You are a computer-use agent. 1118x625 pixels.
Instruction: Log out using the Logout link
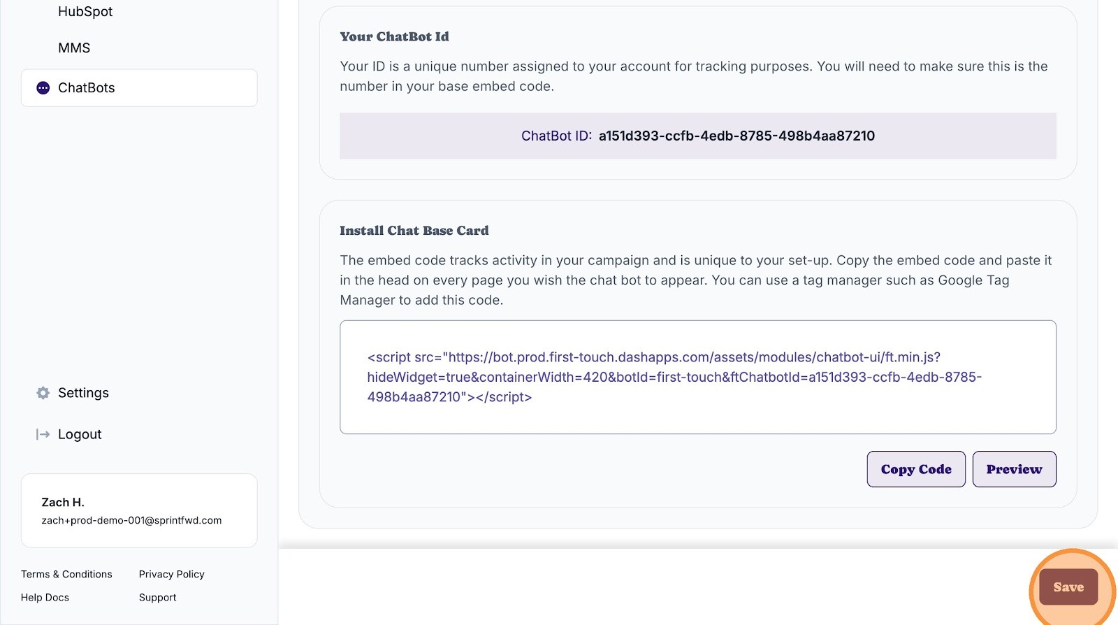(x=80, y=434)
